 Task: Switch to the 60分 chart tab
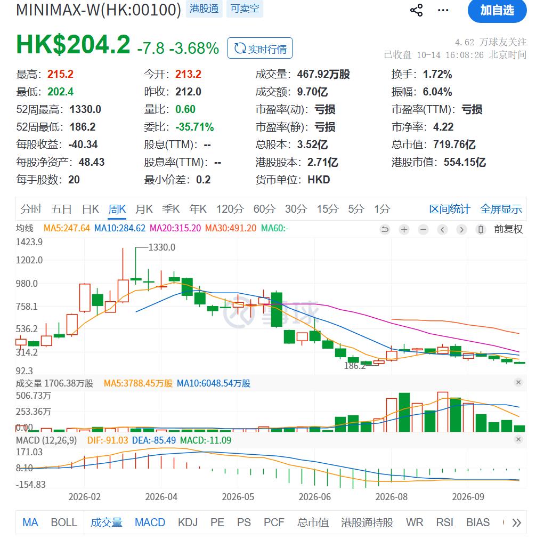264,210
